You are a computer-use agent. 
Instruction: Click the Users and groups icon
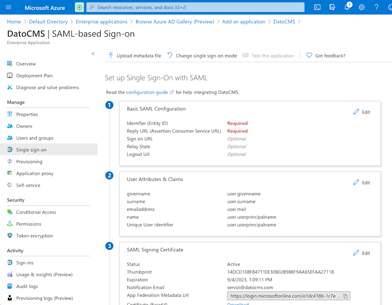10,138
